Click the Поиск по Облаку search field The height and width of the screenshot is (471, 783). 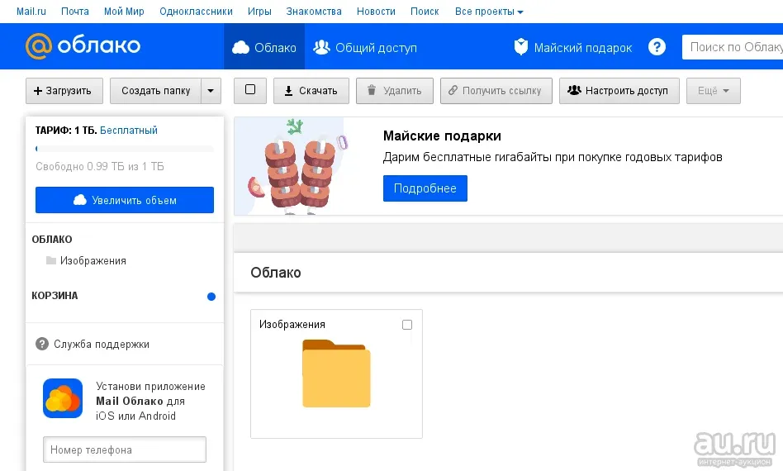(x=733, y=47)
